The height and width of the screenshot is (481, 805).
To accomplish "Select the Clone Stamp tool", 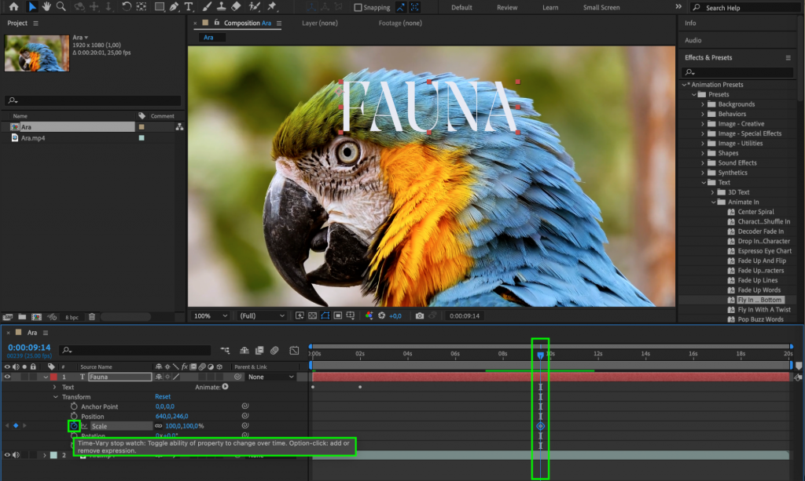I will 221,7.
